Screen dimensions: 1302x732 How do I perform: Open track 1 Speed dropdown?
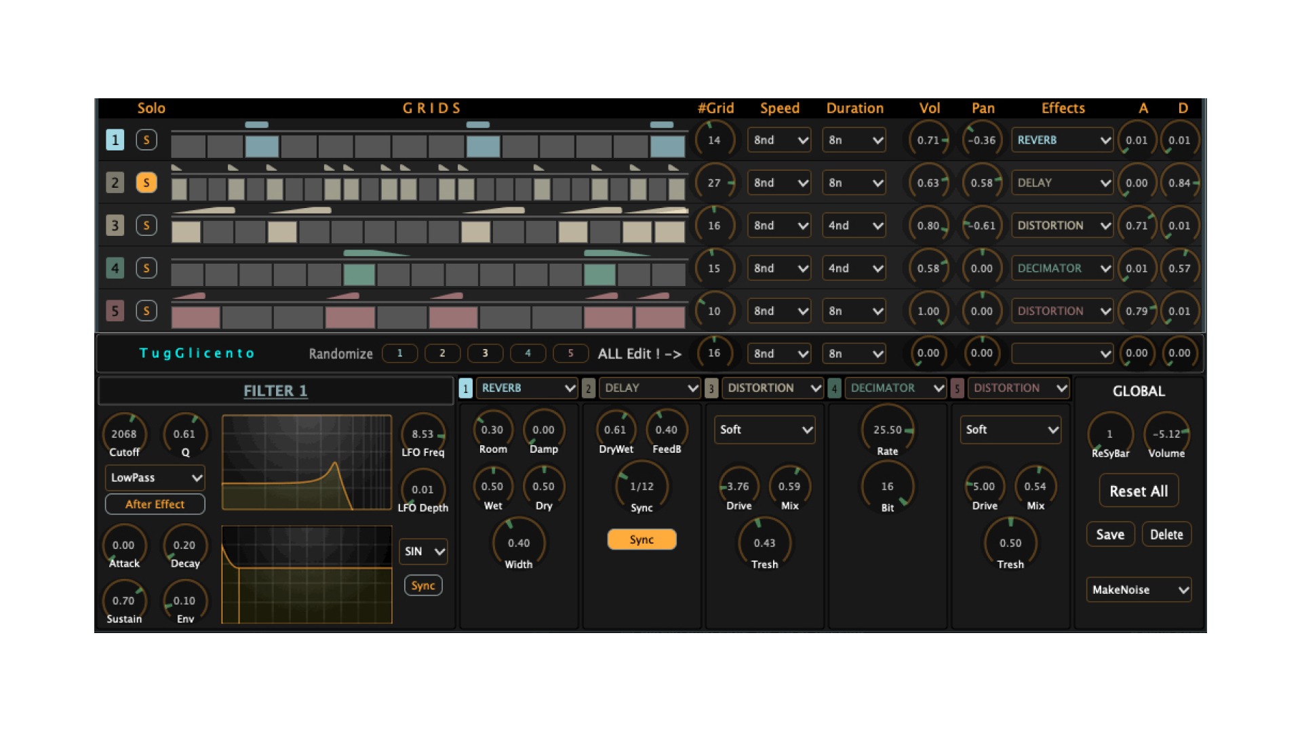[778, 140]
